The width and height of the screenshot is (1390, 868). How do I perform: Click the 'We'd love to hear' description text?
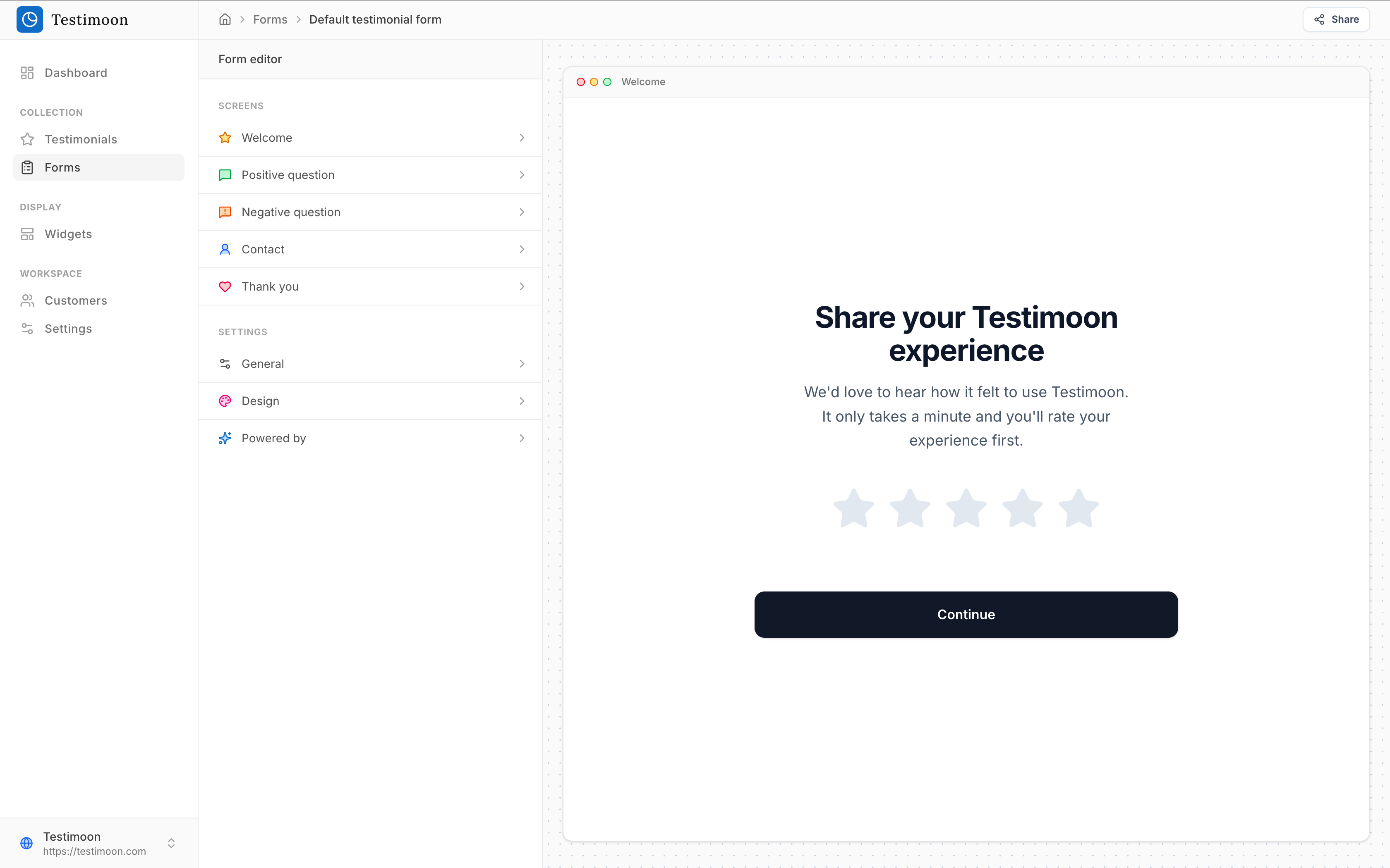966,416
